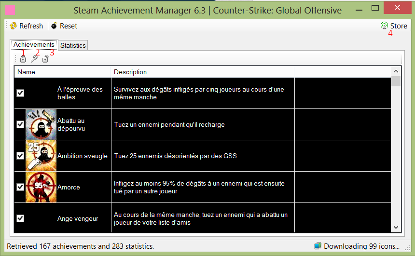
Task: Open the Store link
Action: coord(394,26)
